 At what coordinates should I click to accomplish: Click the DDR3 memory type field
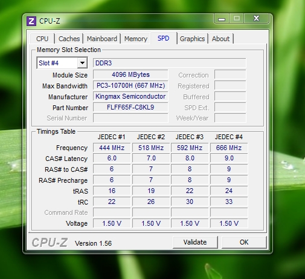pyautogui.click(x=169, y=63)
